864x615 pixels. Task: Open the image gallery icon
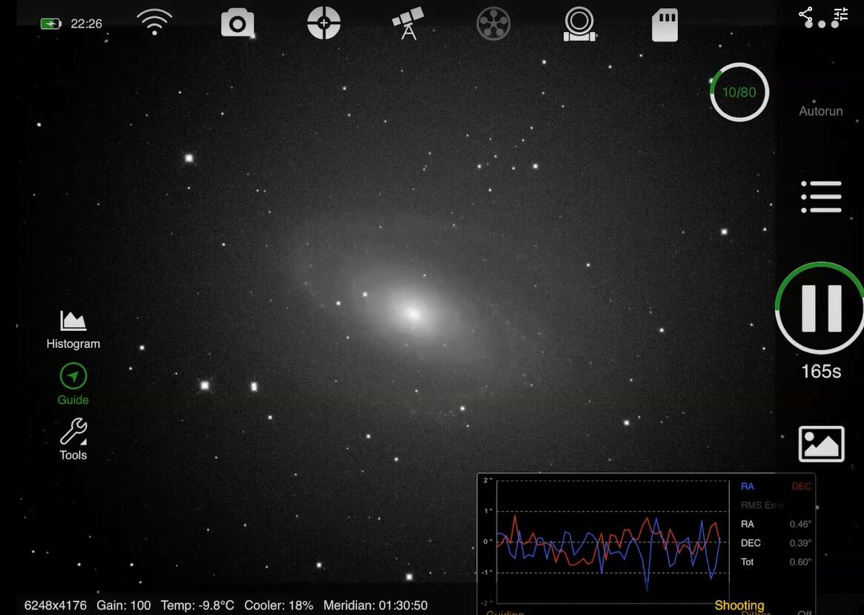pos(821,444)
